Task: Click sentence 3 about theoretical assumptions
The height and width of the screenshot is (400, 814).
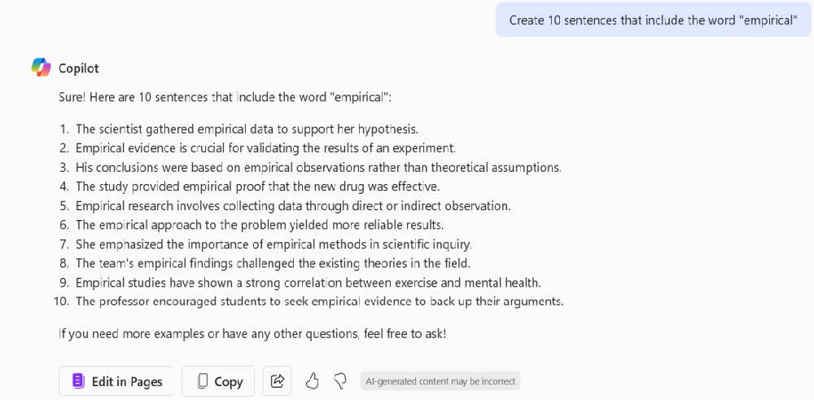Action: 318,167
